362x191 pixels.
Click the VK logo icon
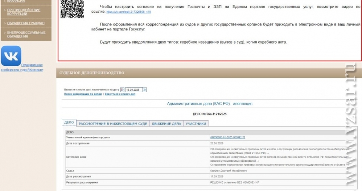tap(11, 56)
